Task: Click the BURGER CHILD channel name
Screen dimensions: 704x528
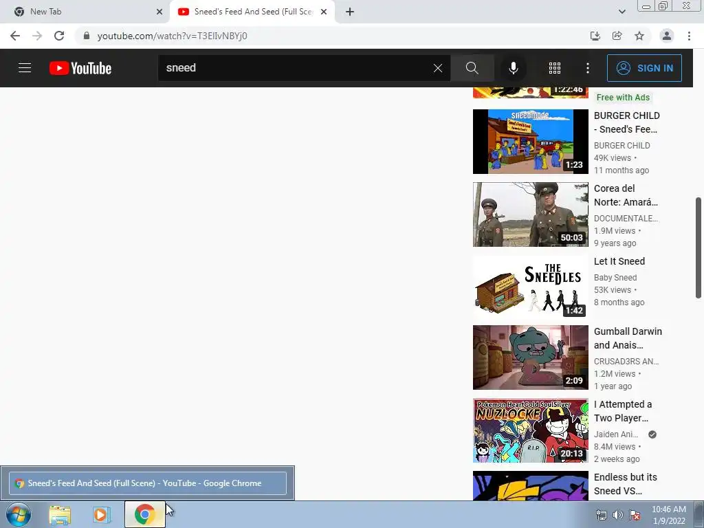Action: 621,146
